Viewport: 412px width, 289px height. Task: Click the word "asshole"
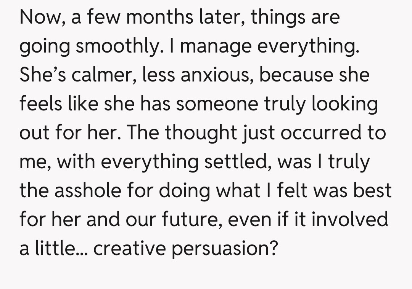pyautogui.click(x=97, y=190)
